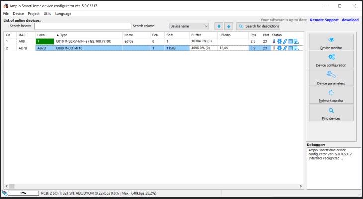Click the gear status icon in A08 row
Screen dimensions: 363x199
[279, 41]
